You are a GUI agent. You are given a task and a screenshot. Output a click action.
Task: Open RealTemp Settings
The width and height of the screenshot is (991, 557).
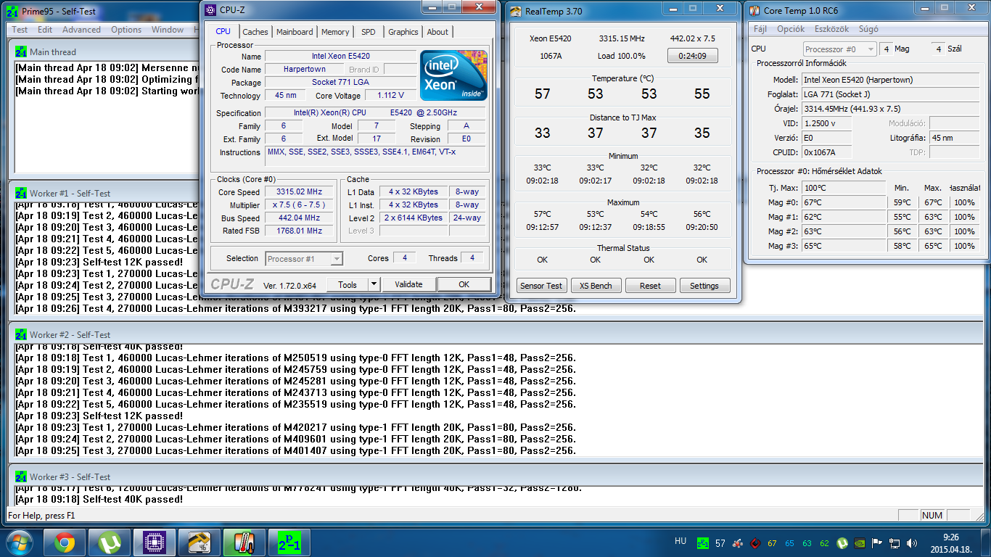coord(704,286)
